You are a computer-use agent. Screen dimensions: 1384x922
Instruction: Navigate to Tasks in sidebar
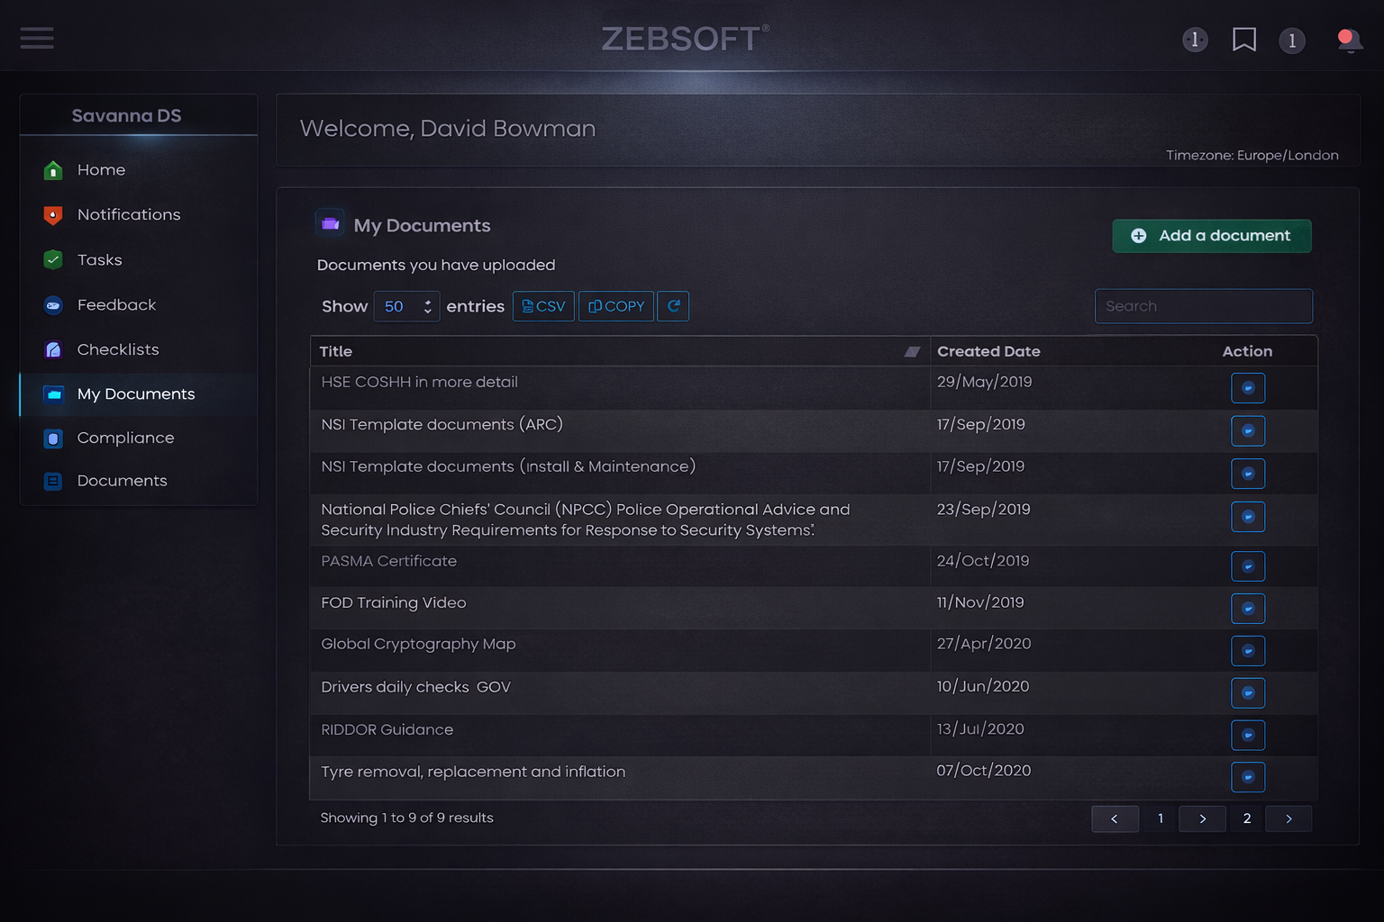click(x=99, y=260)
